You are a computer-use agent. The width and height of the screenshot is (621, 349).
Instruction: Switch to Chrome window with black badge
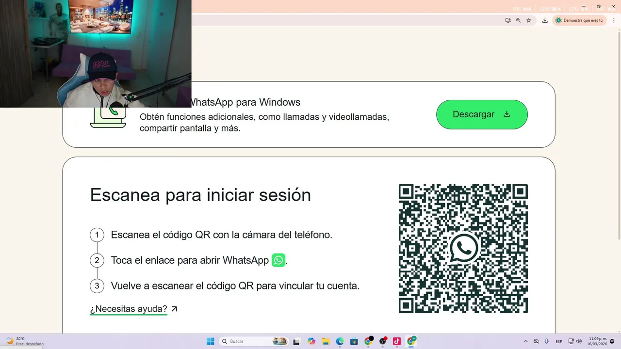coord(368,341)
